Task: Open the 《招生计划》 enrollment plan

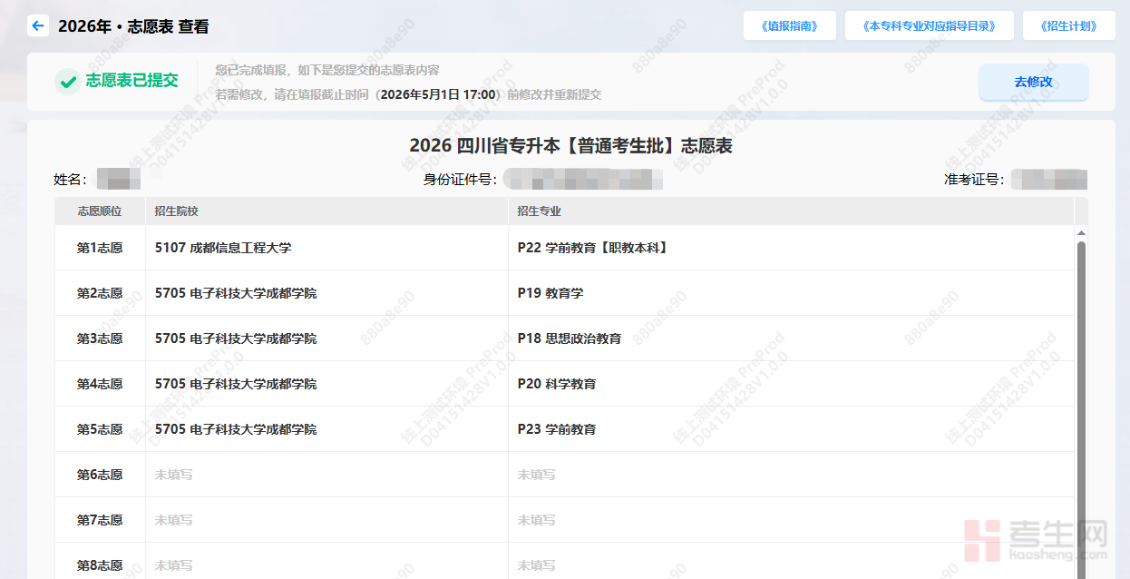Action: [x=1068, y=26]
